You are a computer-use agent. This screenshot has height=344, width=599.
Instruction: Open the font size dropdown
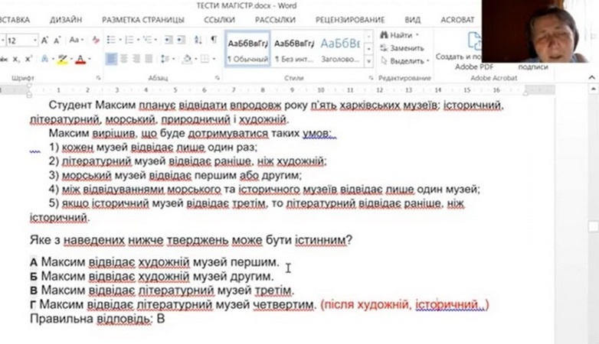[34, 40]
